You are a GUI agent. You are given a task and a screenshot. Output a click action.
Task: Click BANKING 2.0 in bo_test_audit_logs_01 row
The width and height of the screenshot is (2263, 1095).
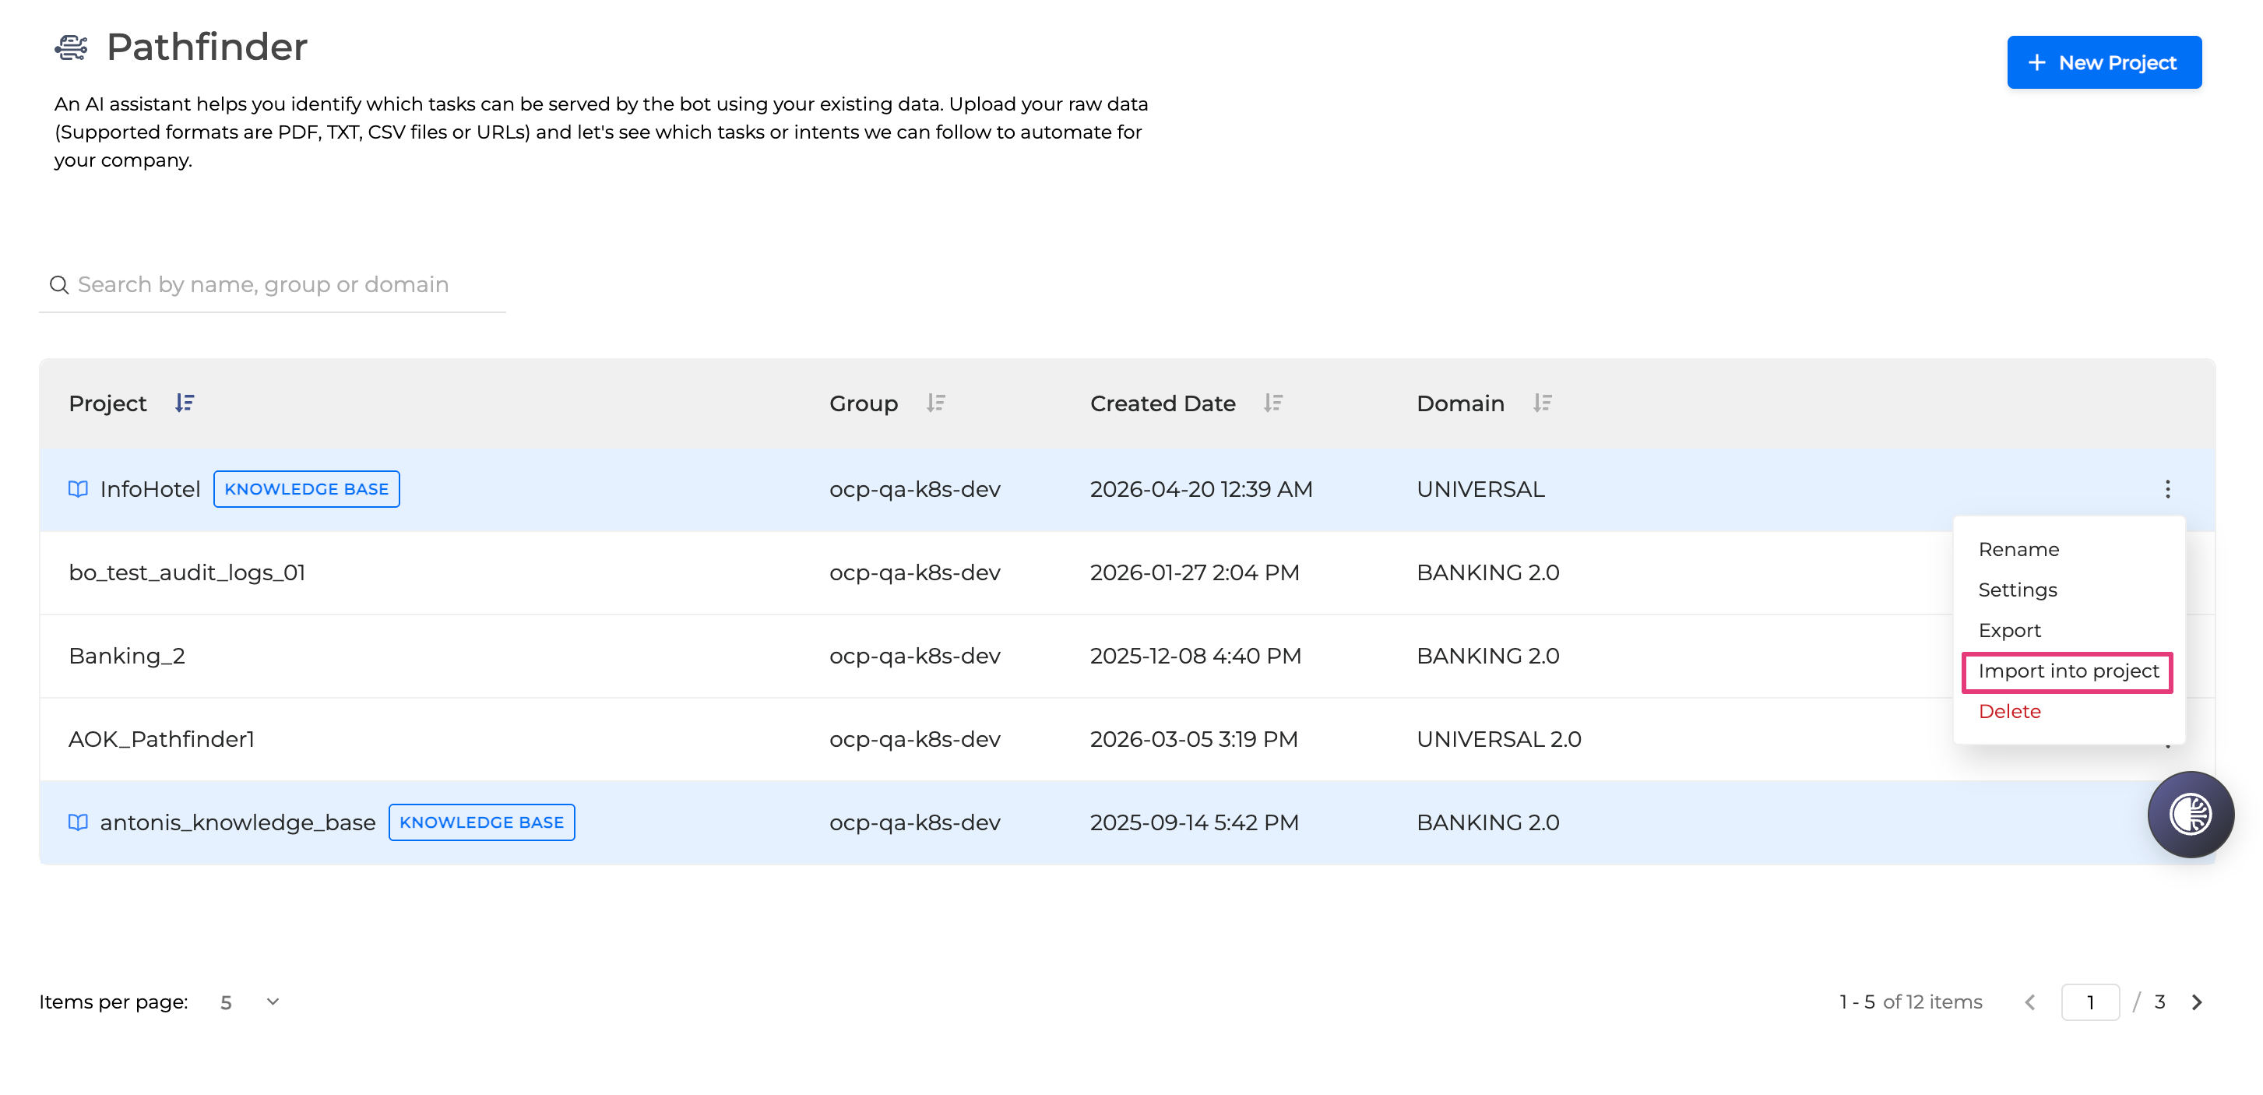pyautogui.click(x=1487, y=573)
